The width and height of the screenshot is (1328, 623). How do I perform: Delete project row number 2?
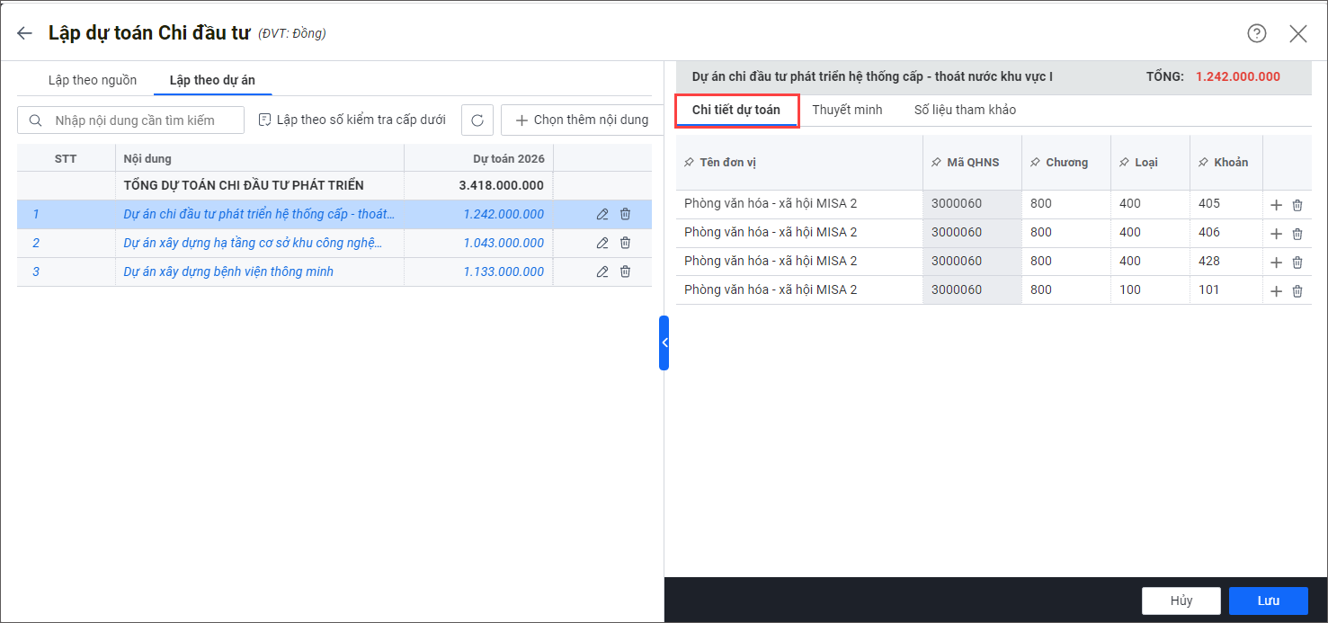[625, 243]
